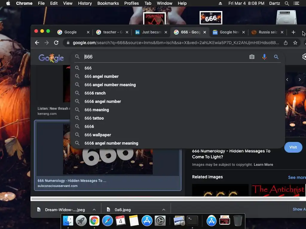The width and height of the screenshot is (306, 229).
Task: Open the kerrang.com result link
Action: click(x=47, y=114)
